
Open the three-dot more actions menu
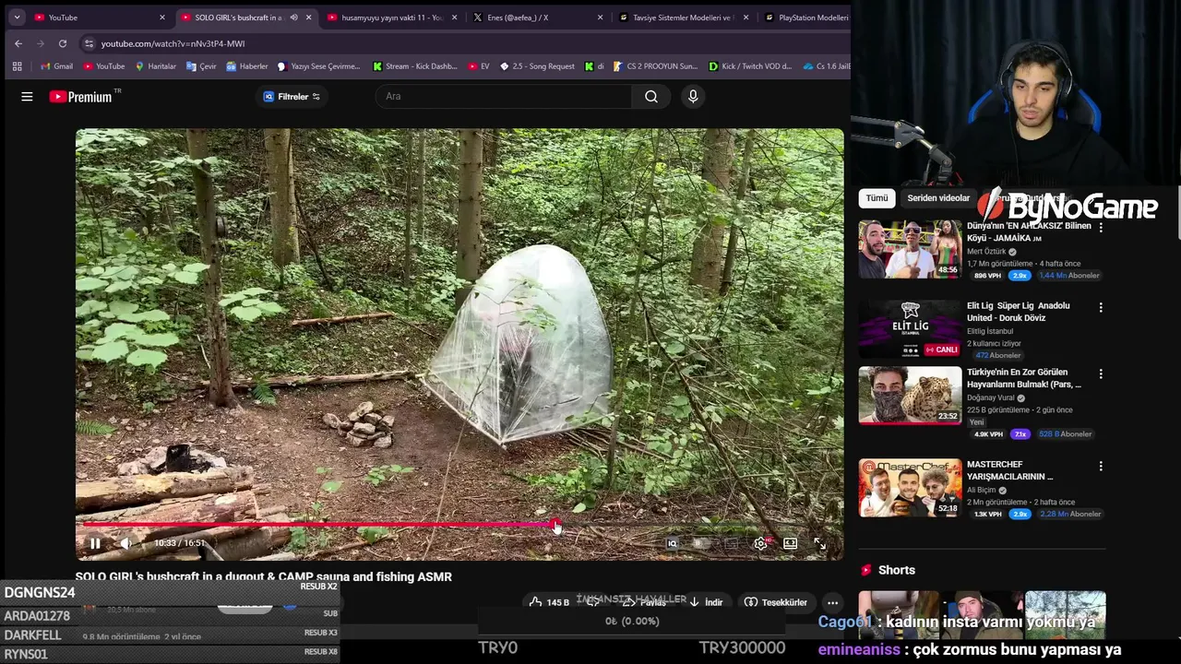832,602
